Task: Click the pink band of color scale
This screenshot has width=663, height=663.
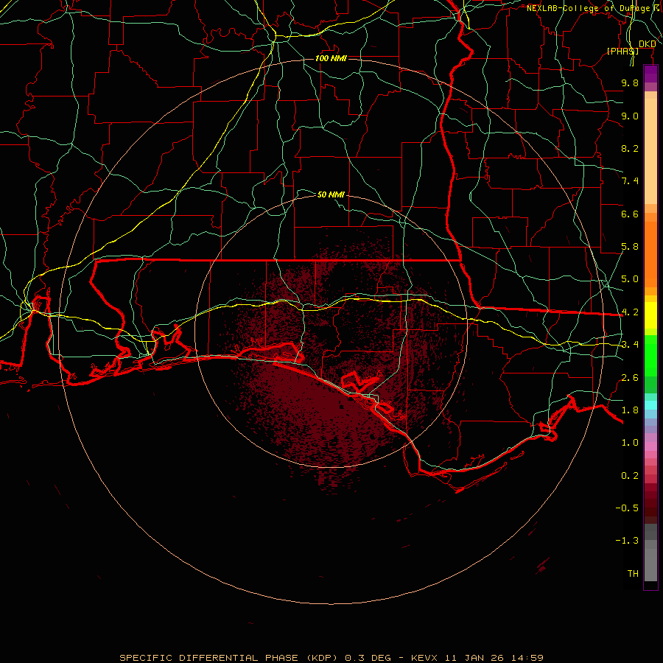Action: click(650, 446)
